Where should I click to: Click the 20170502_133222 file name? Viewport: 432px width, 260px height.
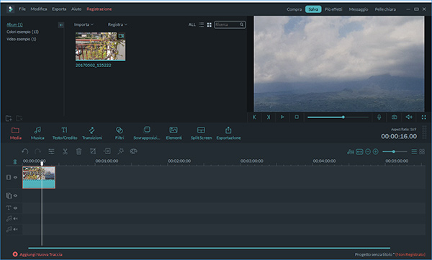coord(94,66)
